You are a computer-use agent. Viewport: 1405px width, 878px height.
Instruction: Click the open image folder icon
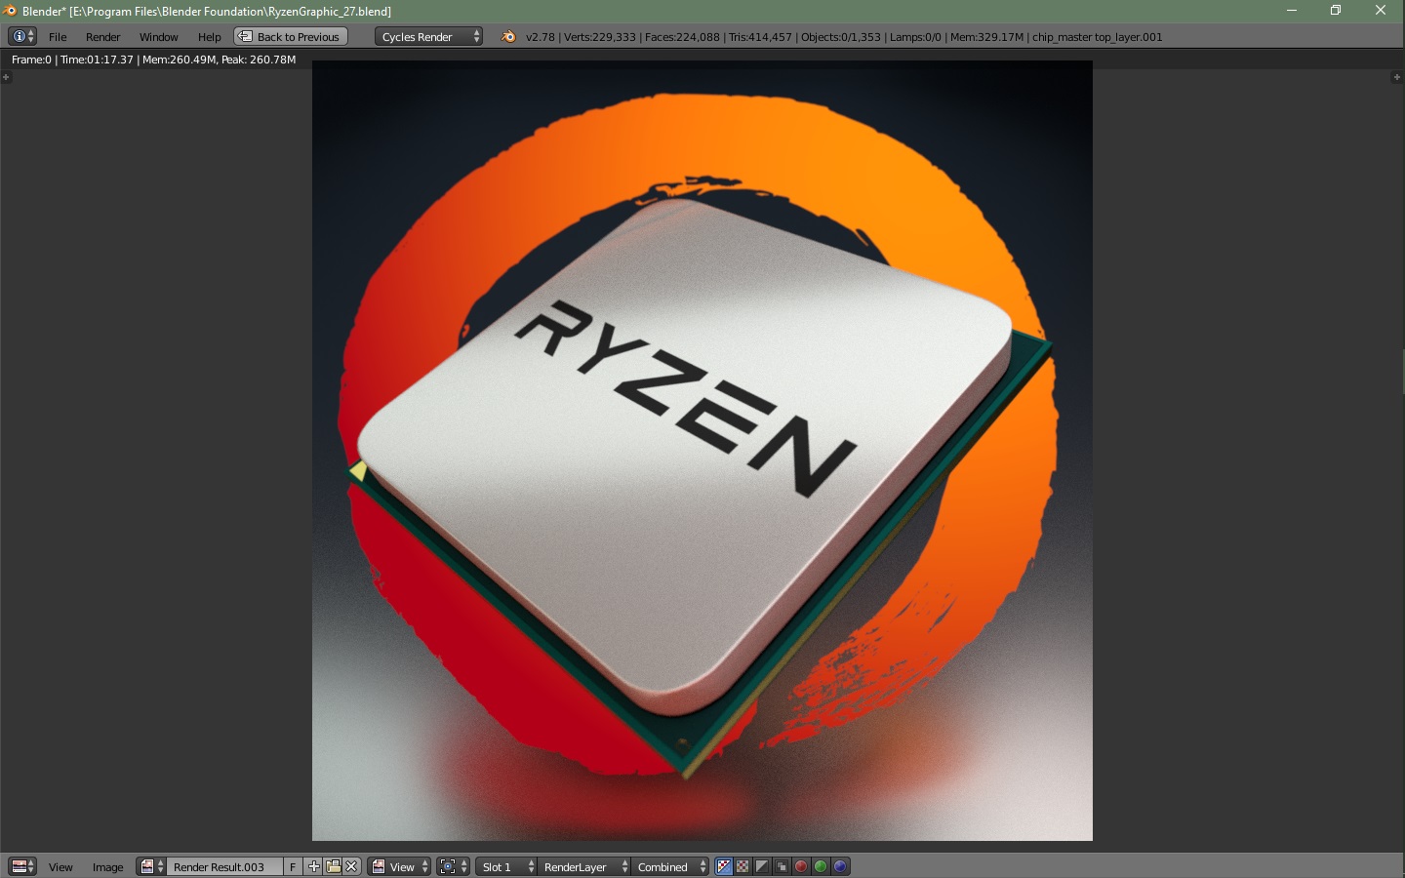tap(333, 866)
